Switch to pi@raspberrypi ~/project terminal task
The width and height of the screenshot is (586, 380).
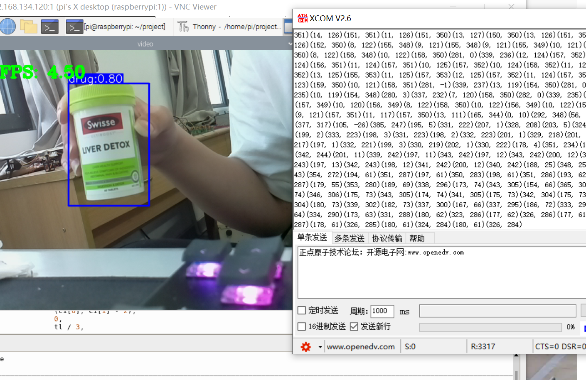click(116, 27)
